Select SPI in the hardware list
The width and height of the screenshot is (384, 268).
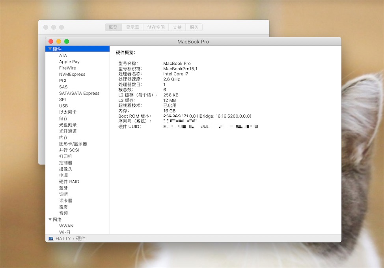point(62,99)
